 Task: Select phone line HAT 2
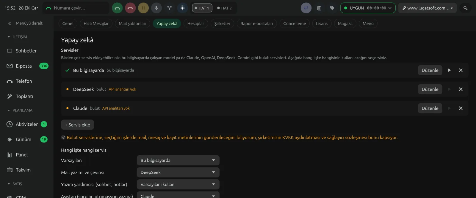(224, 8)
